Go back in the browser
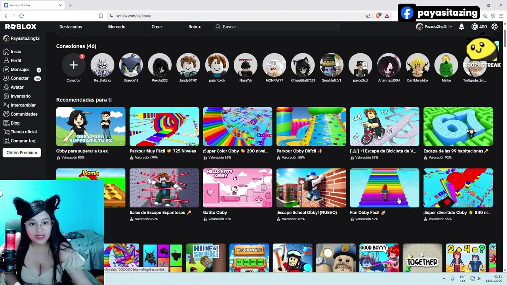Viewport: 507px width, 285px height. click(6, 16)
